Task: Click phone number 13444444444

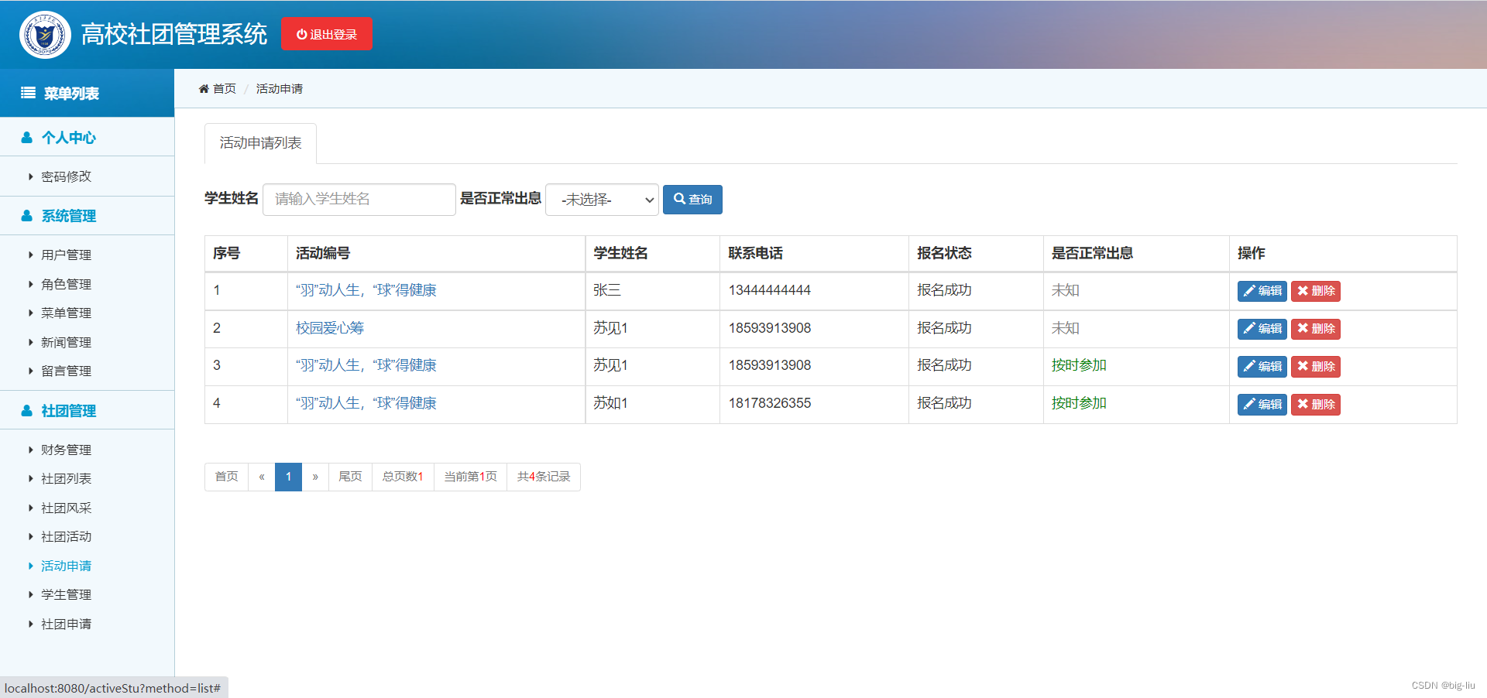Action: click(x=770, y=290)
